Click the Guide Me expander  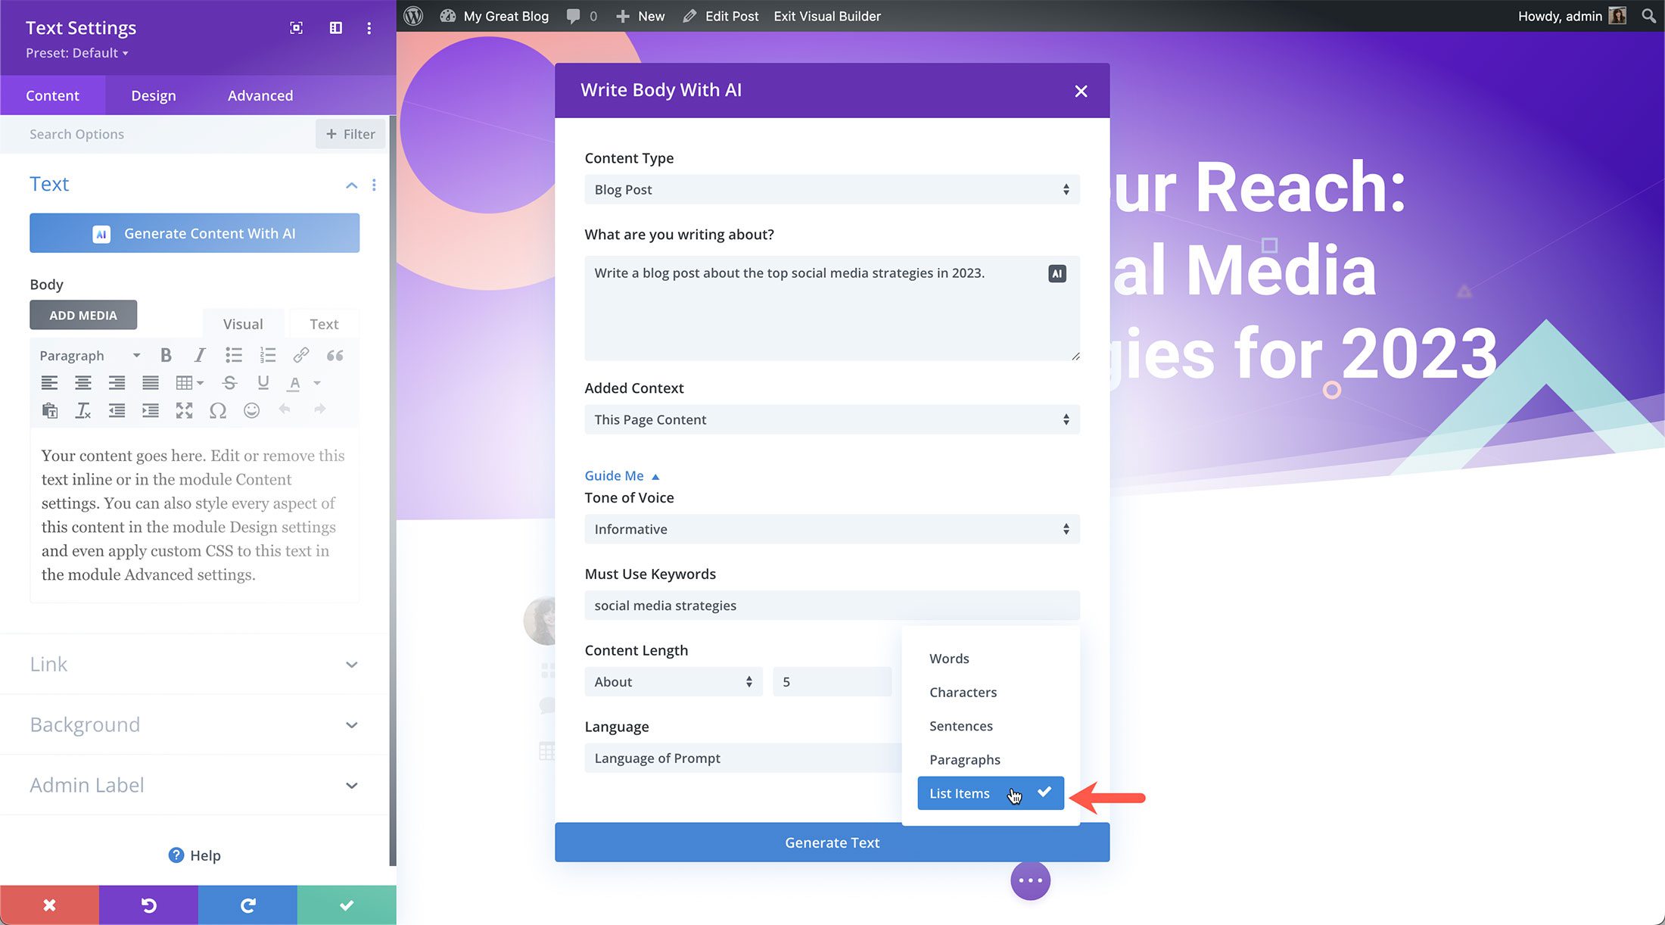click(622, 475)
